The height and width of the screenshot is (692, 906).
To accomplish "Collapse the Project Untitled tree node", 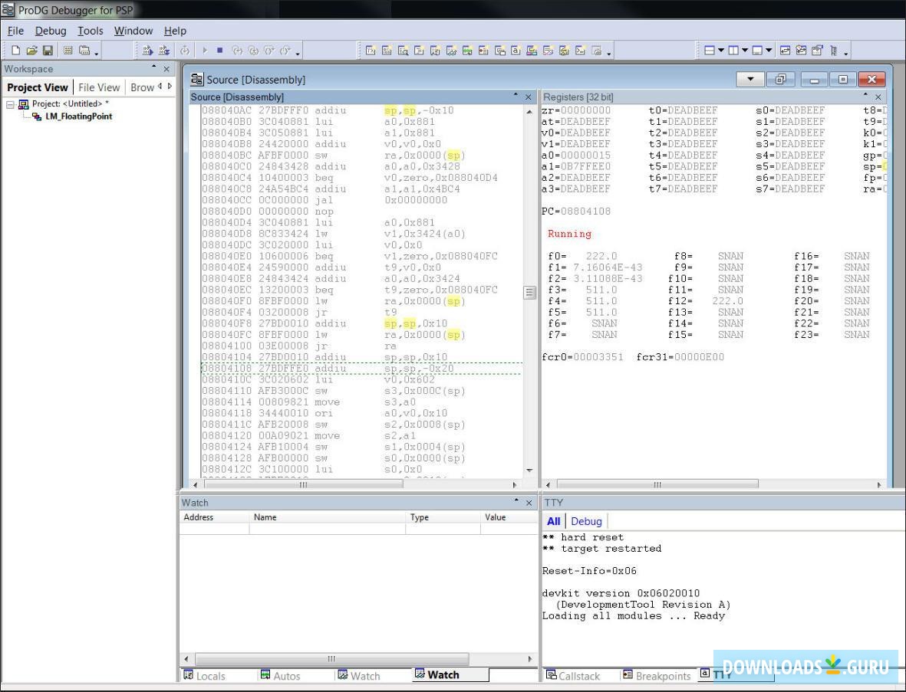I will (x=11, y=104).
